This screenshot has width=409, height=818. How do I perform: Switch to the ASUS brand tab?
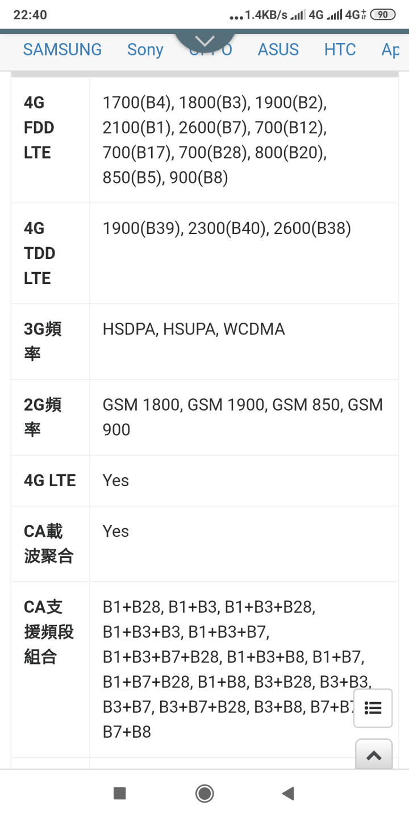278,49
